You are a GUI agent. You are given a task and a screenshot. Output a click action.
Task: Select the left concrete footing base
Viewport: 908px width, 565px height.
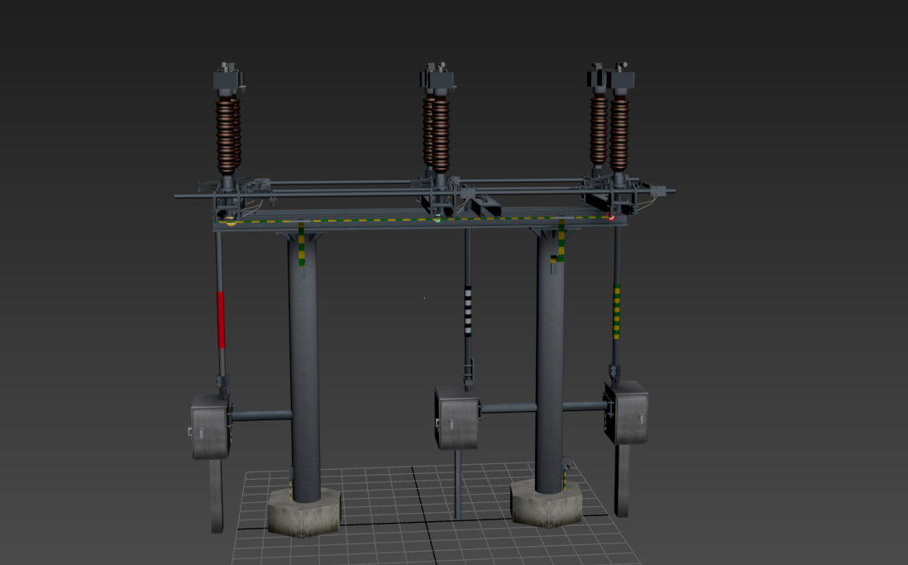click(x=303, y=513)
